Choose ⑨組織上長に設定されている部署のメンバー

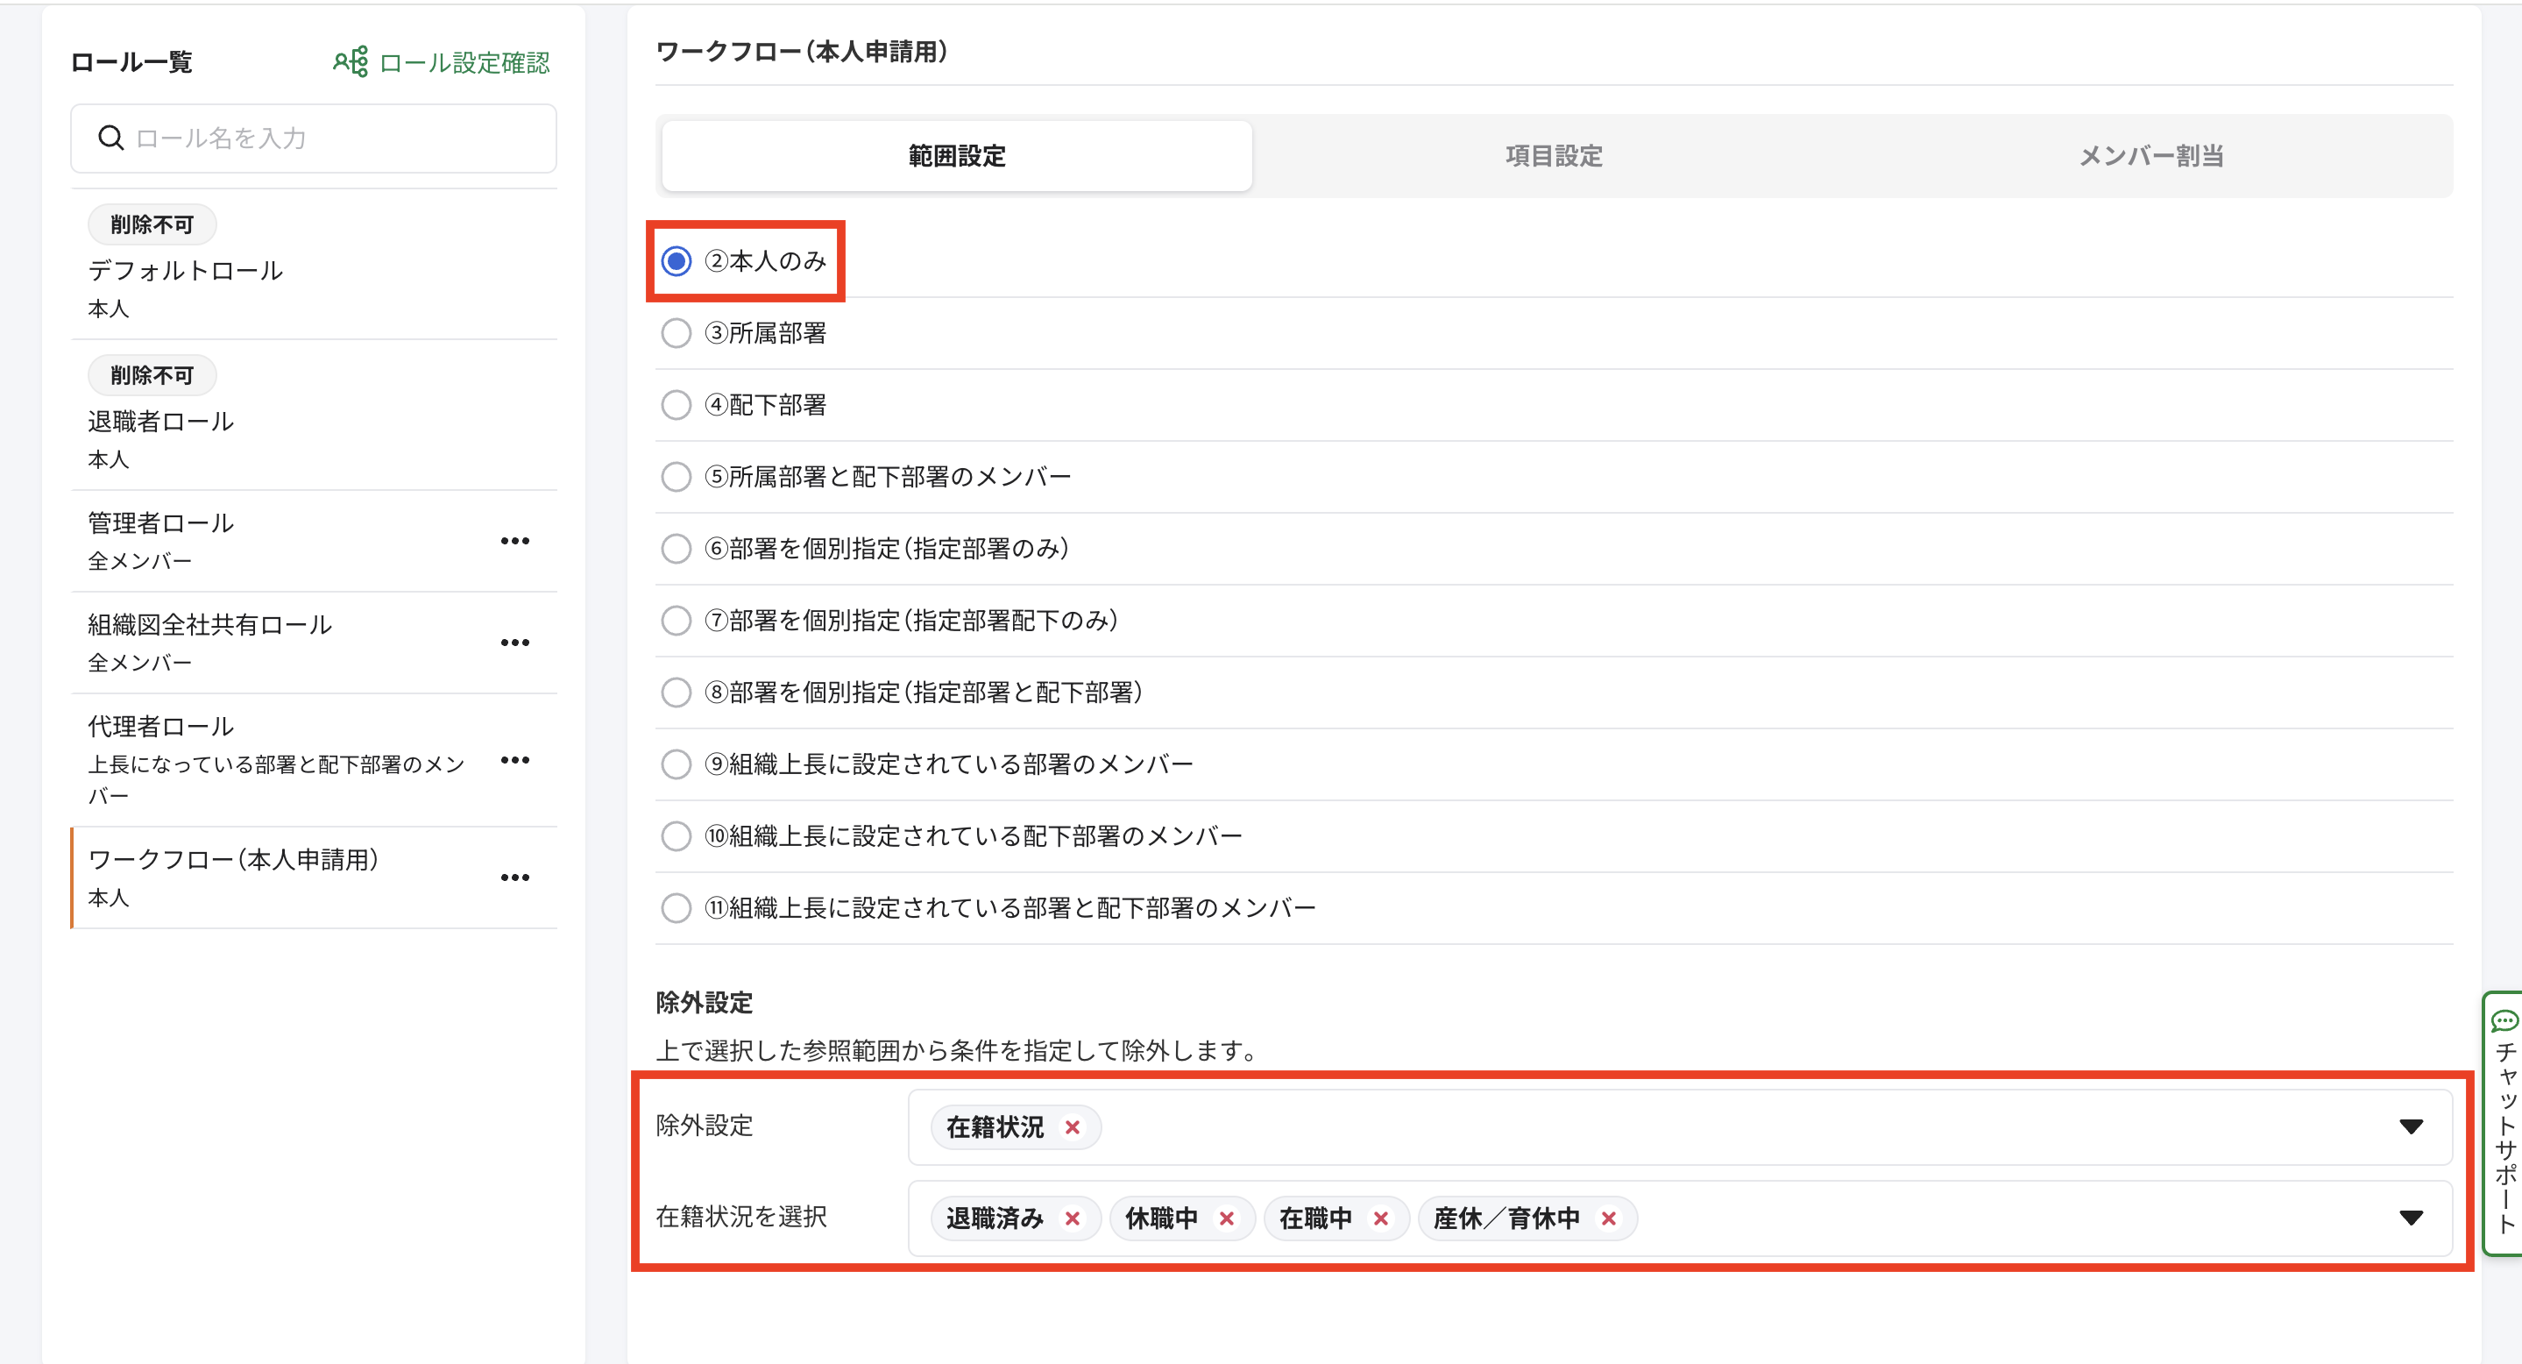coord(677,764)
